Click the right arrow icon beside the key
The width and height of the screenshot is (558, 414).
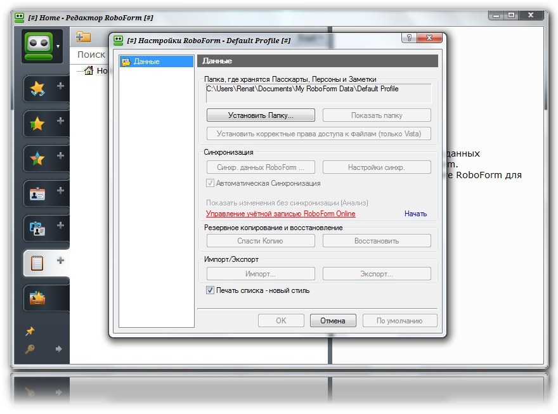tap(59, 349)
